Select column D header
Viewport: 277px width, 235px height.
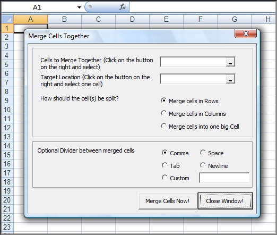[x=132, y=19]
